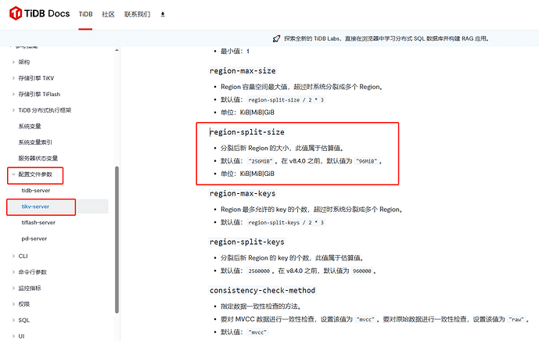Screen dimensions: 539x341
Task: Open the 联系我们 menu
Action: (x=137, y=14)
